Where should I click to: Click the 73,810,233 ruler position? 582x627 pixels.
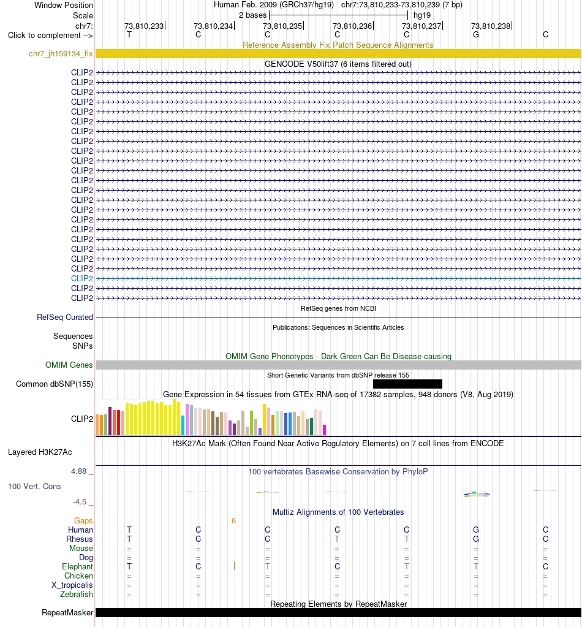tap(145, 26)
